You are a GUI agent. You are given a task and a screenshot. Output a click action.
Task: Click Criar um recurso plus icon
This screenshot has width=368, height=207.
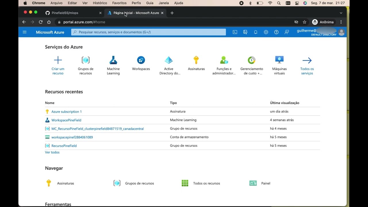click(58, 60)
